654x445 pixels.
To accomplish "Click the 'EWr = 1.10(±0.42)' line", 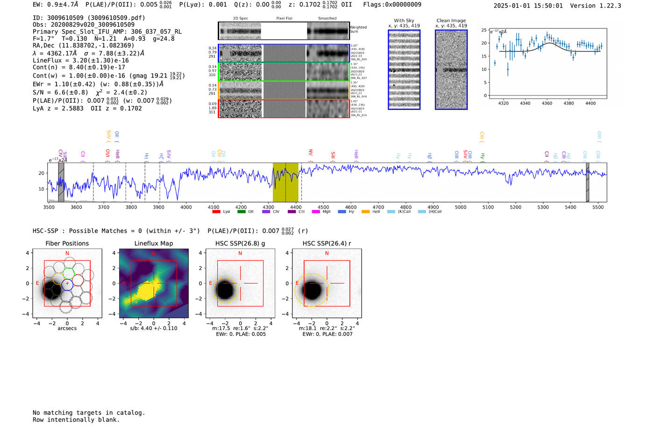I will [x=98, y=84].
